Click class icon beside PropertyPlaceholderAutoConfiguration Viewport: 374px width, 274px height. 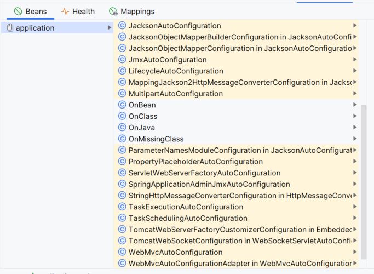coord(122,161)
